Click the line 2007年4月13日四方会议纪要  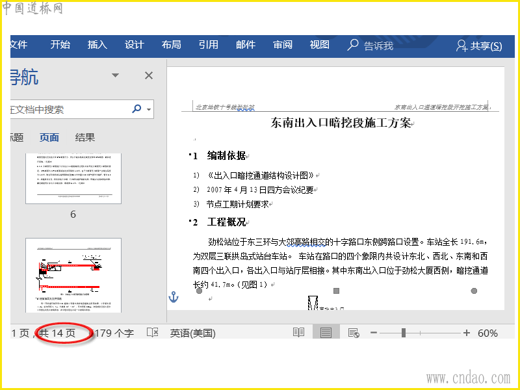[261, 190]
